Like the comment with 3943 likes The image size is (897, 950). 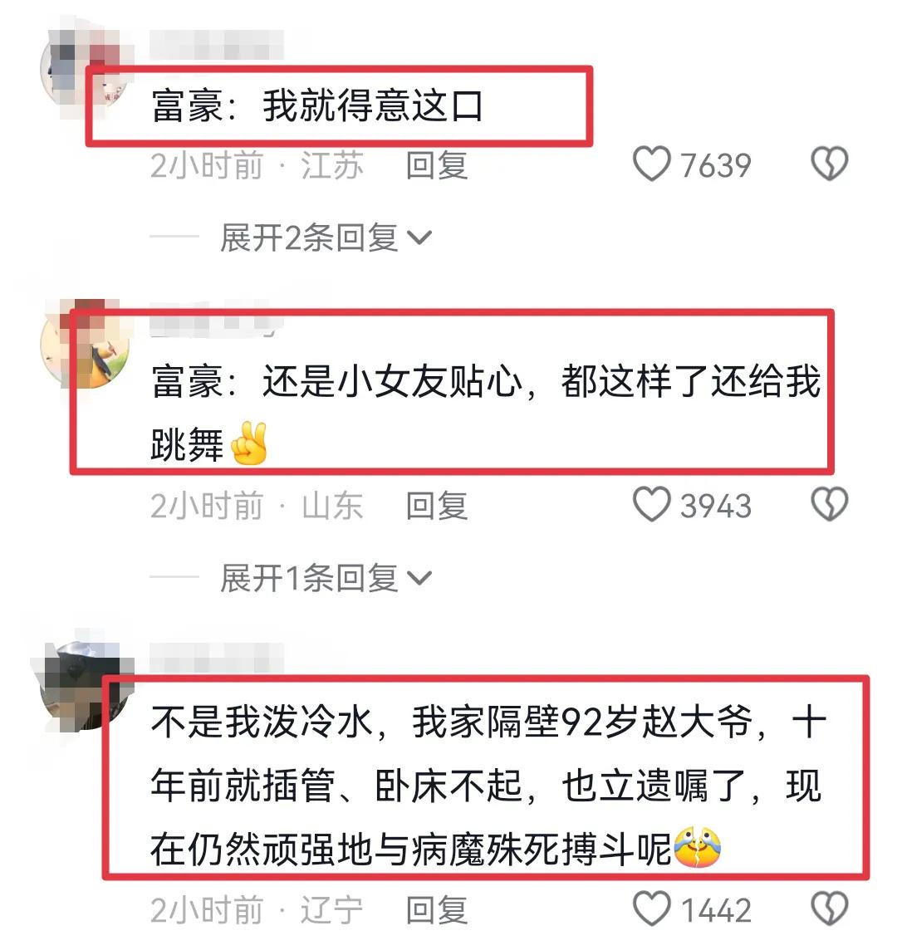[x=652, y=505]
